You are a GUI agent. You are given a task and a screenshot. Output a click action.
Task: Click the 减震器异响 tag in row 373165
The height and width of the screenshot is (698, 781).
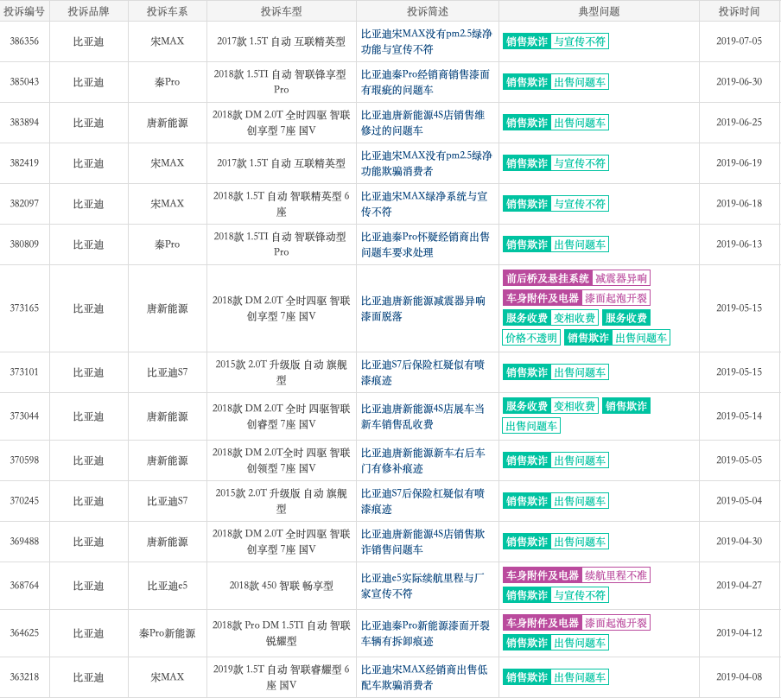coord(621,278)
